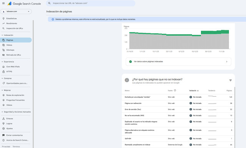
Task: Click the sidebar vertical scrollbar
Action: point(33,84)
